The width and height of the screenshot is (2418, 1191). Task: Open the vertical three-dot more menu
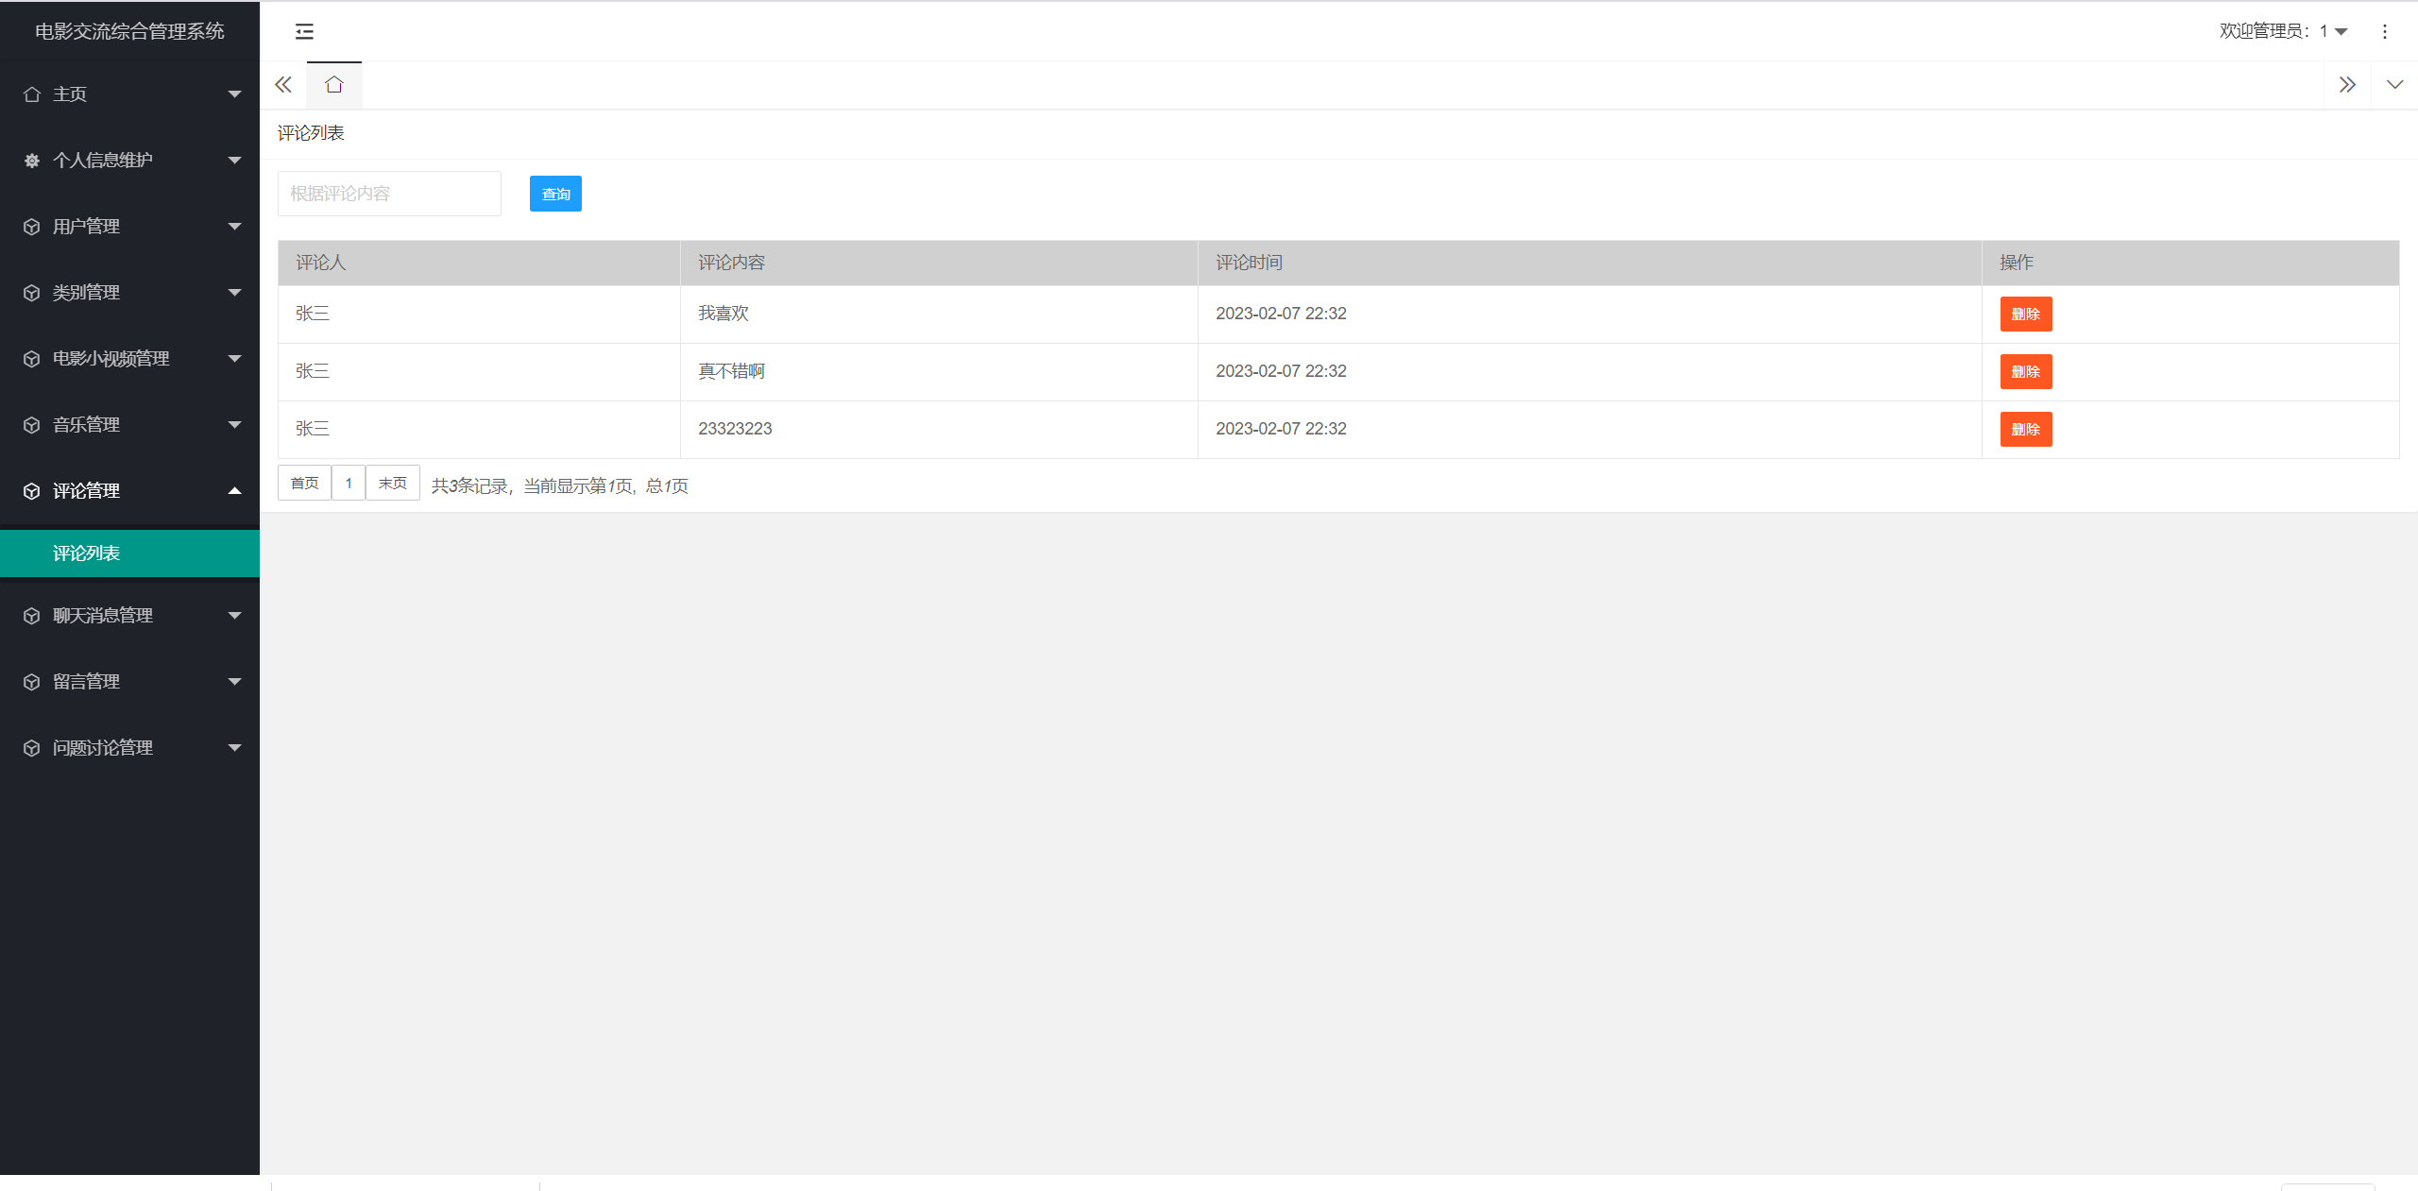point(2384,32)
